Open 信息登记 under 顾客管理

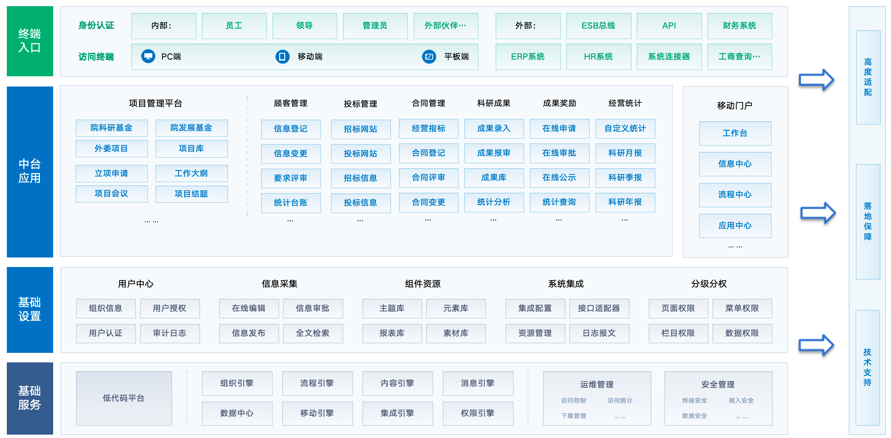pos(291,129)
